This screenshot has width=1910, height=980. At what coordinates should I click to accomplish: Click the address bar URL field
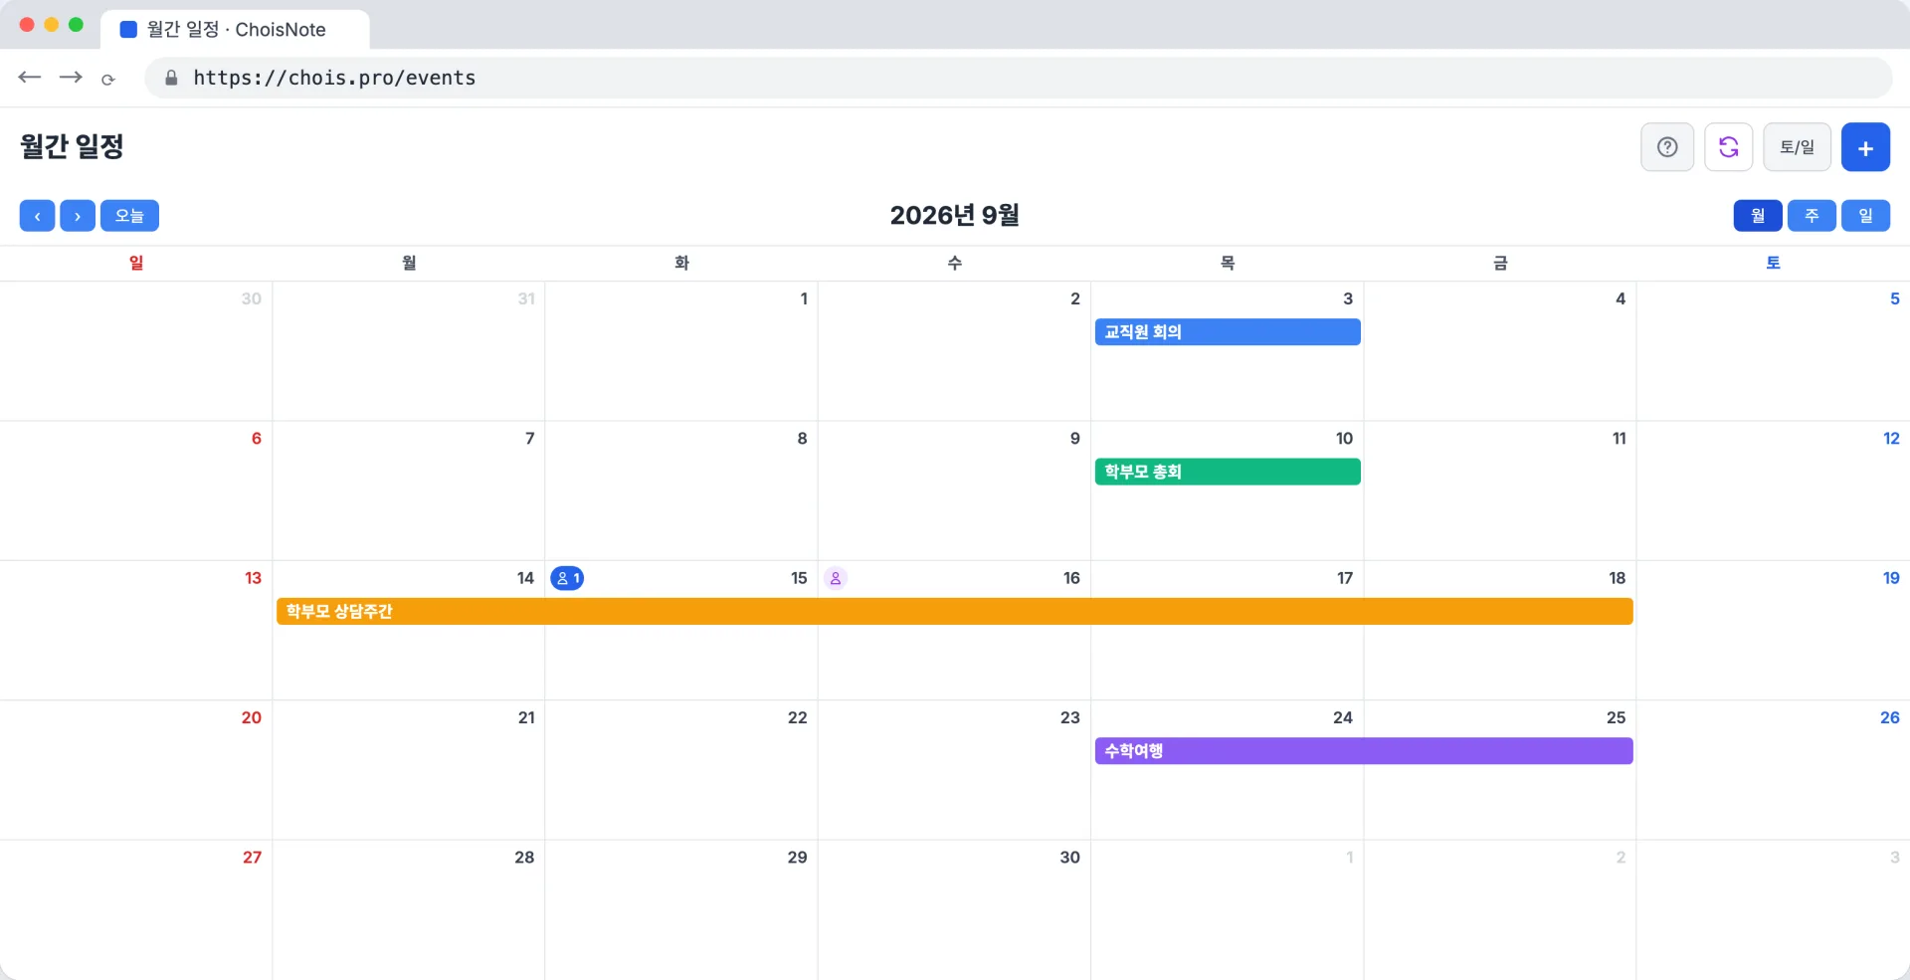tap(1019, 78)
